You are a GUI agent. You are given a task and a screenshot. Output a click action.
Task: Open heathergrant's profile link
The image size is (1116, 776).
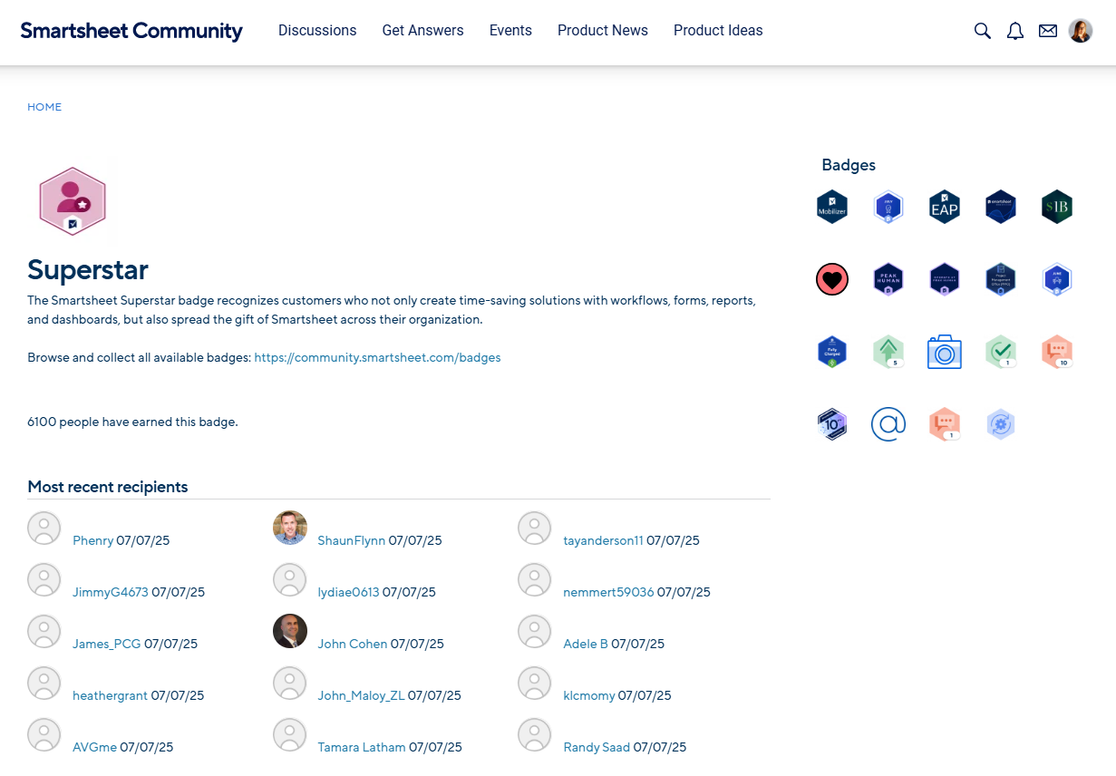tap(110, 696)
